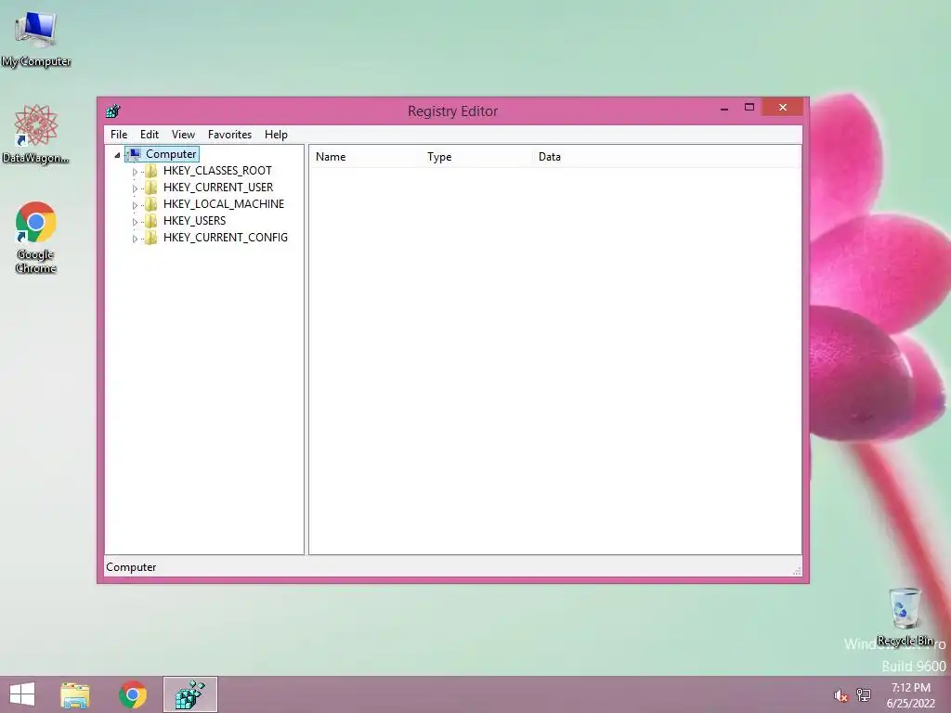Minimize the Registry Editor window

pos(724,108)
